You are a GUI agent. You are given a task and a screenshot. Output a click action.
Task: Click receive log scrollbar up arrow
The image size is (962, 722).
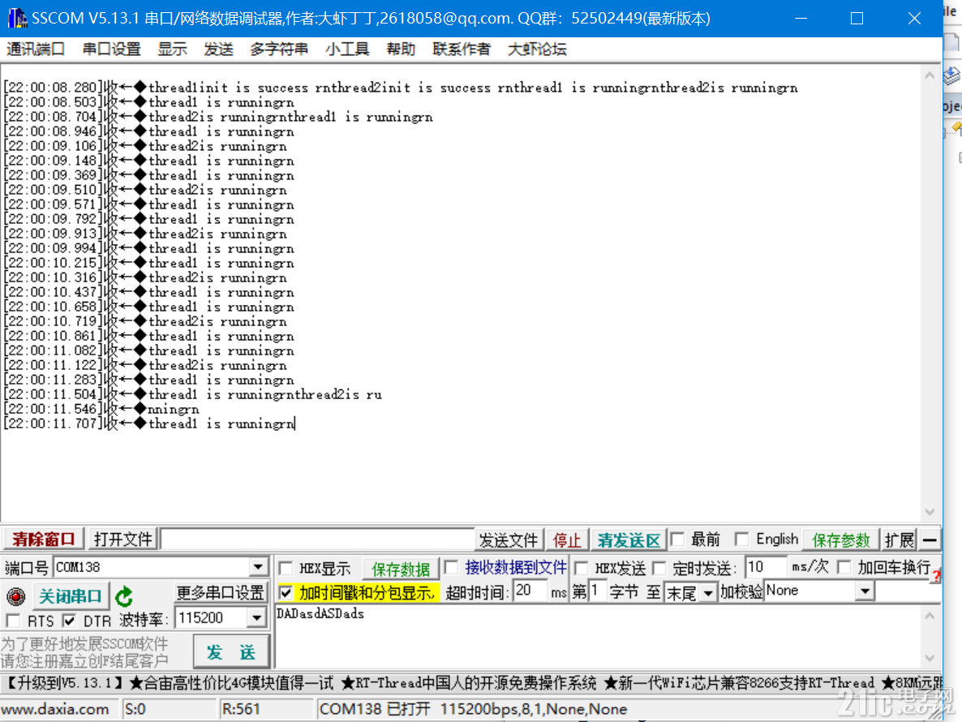(930, 75)
